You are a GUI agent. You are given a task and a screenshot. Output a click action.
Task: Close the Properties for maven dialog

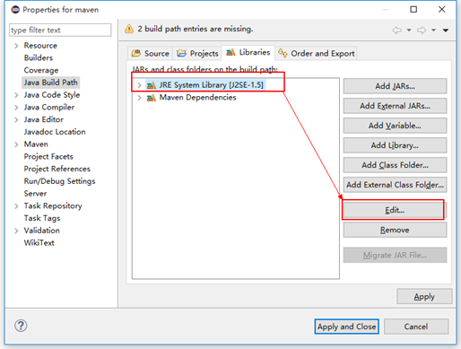point(441,10)
